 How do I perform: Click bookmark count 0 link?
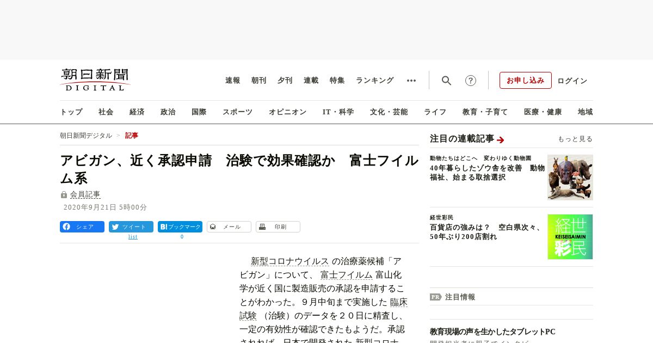coord(182,237)
